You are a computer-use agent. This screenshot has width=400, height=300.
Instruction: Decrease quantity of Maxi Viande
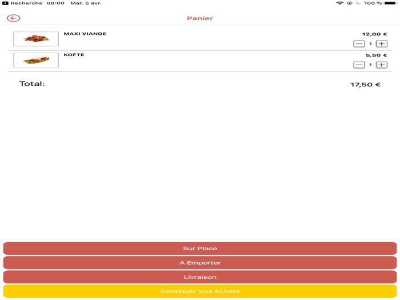tap(359, 44)
